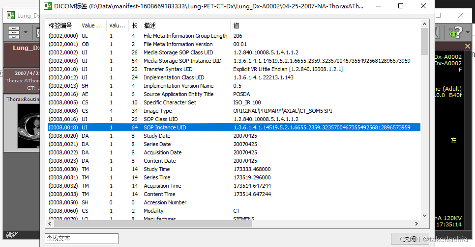Click the horizontal scrollbar thumb
The height and width of the screenshot is (247, 475).
[x=153, y=224]
